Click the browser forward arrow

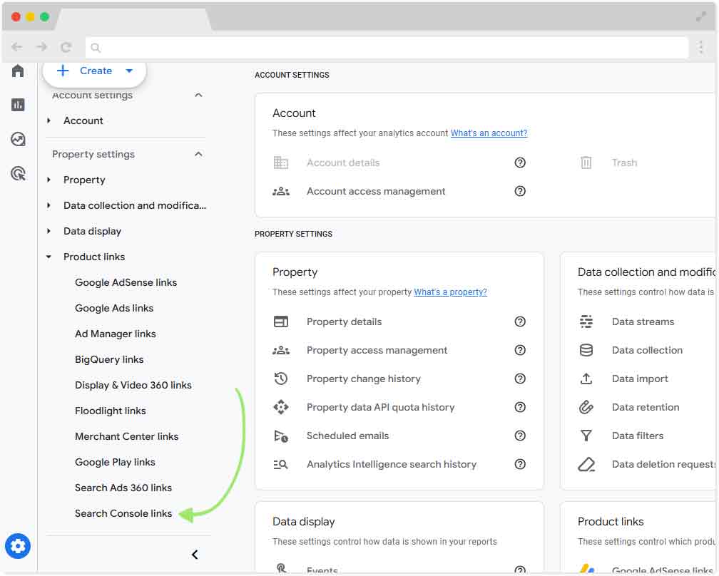(x=41, y=47)
